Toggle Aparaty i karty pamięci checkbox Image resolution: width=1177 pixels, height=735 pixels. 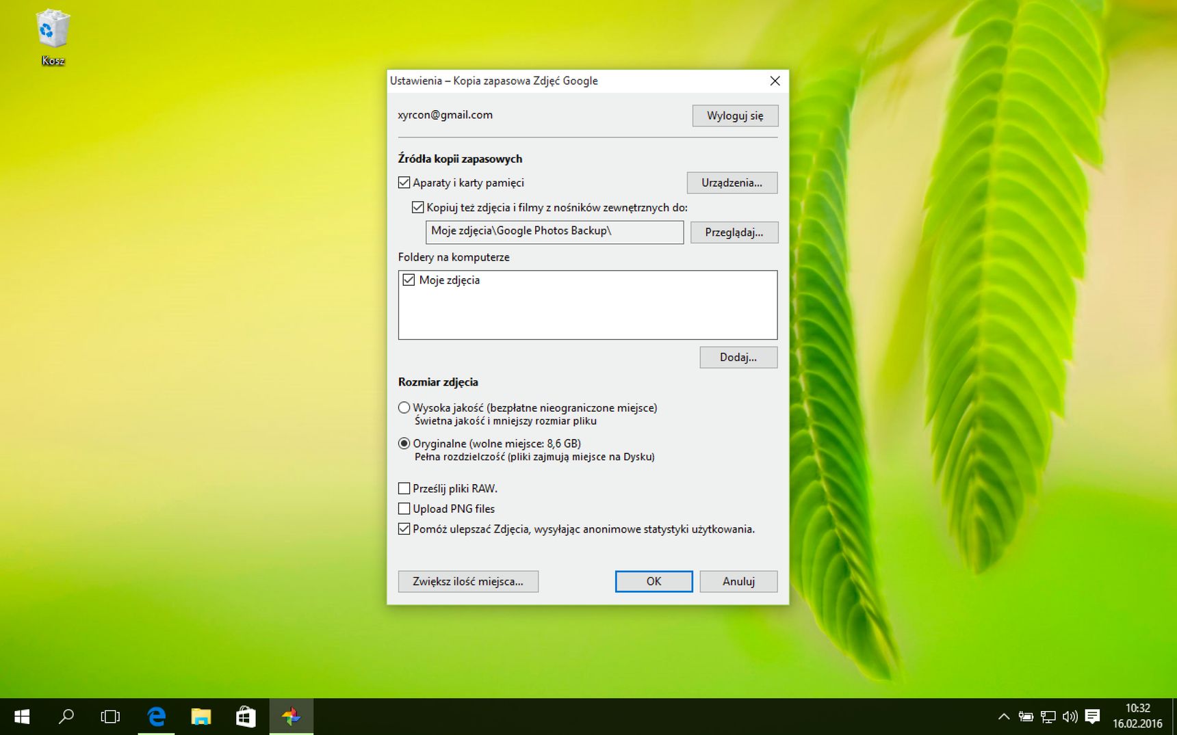(404, 183)
